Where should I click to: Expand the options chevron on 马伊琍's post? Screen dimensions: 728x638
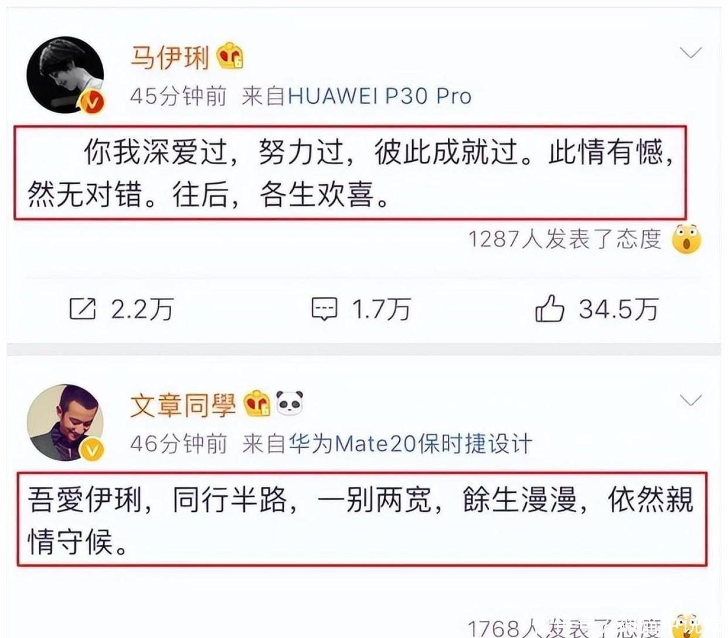[x=690, y=53]
